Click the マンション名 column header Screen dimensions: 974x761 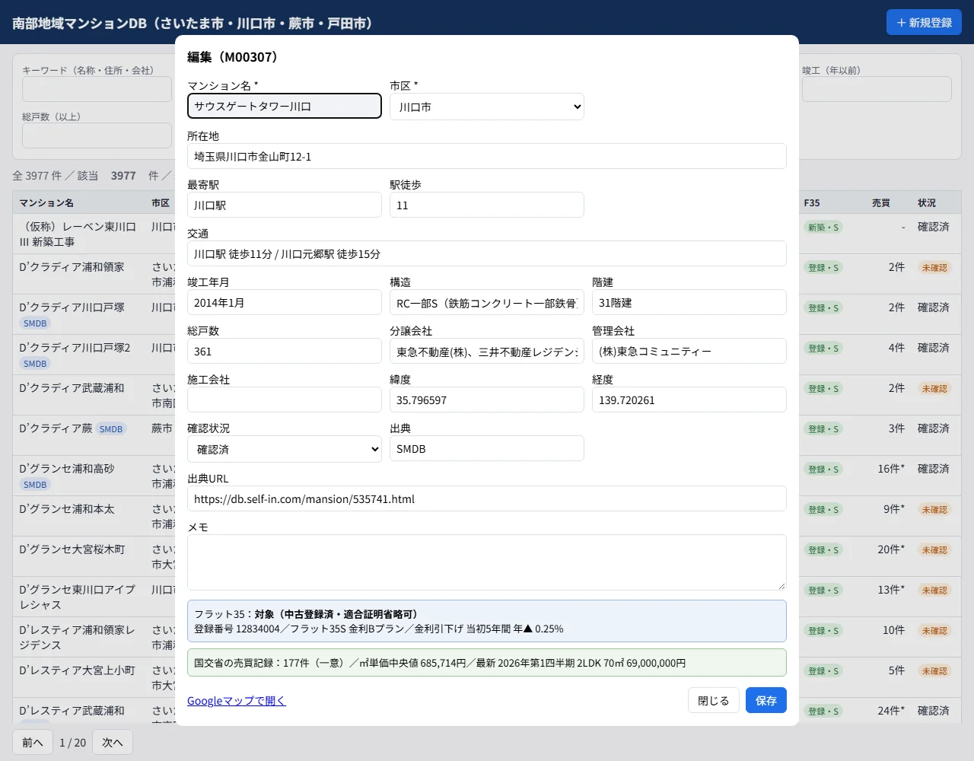[x=46, y=203]
